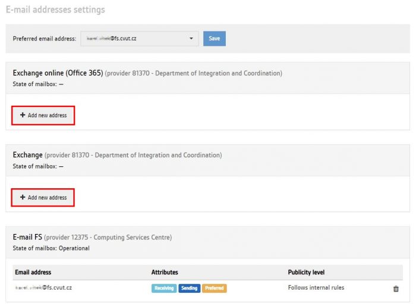Screen dimensions: 416x307
Task: Select the Email address column header
Action: coord(33,273)
